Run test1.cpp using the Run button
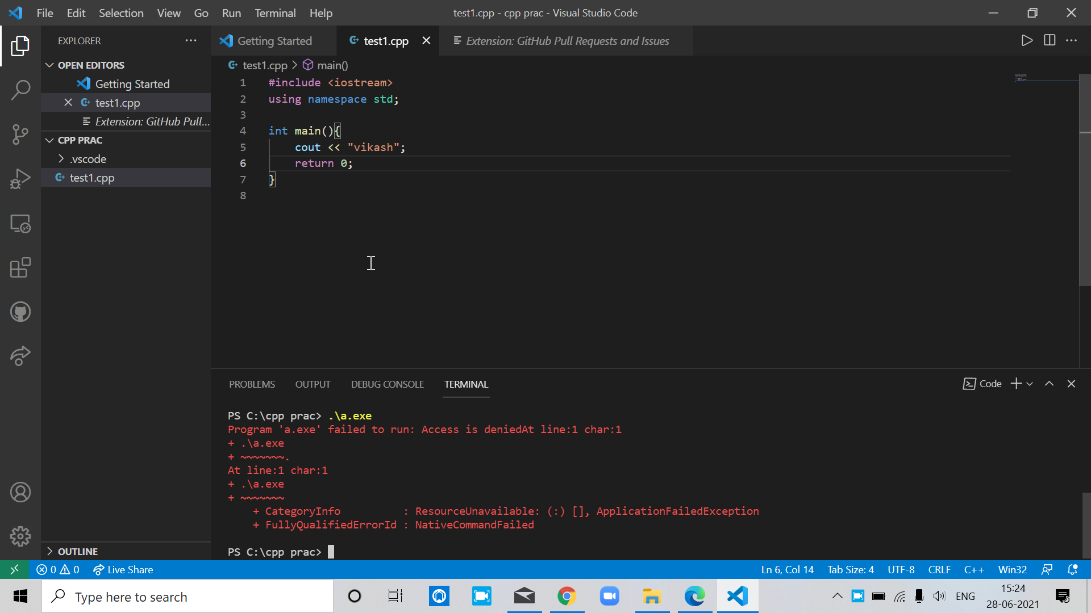The height and width of the screenshot is (613, 1091). coord(1026,40)
